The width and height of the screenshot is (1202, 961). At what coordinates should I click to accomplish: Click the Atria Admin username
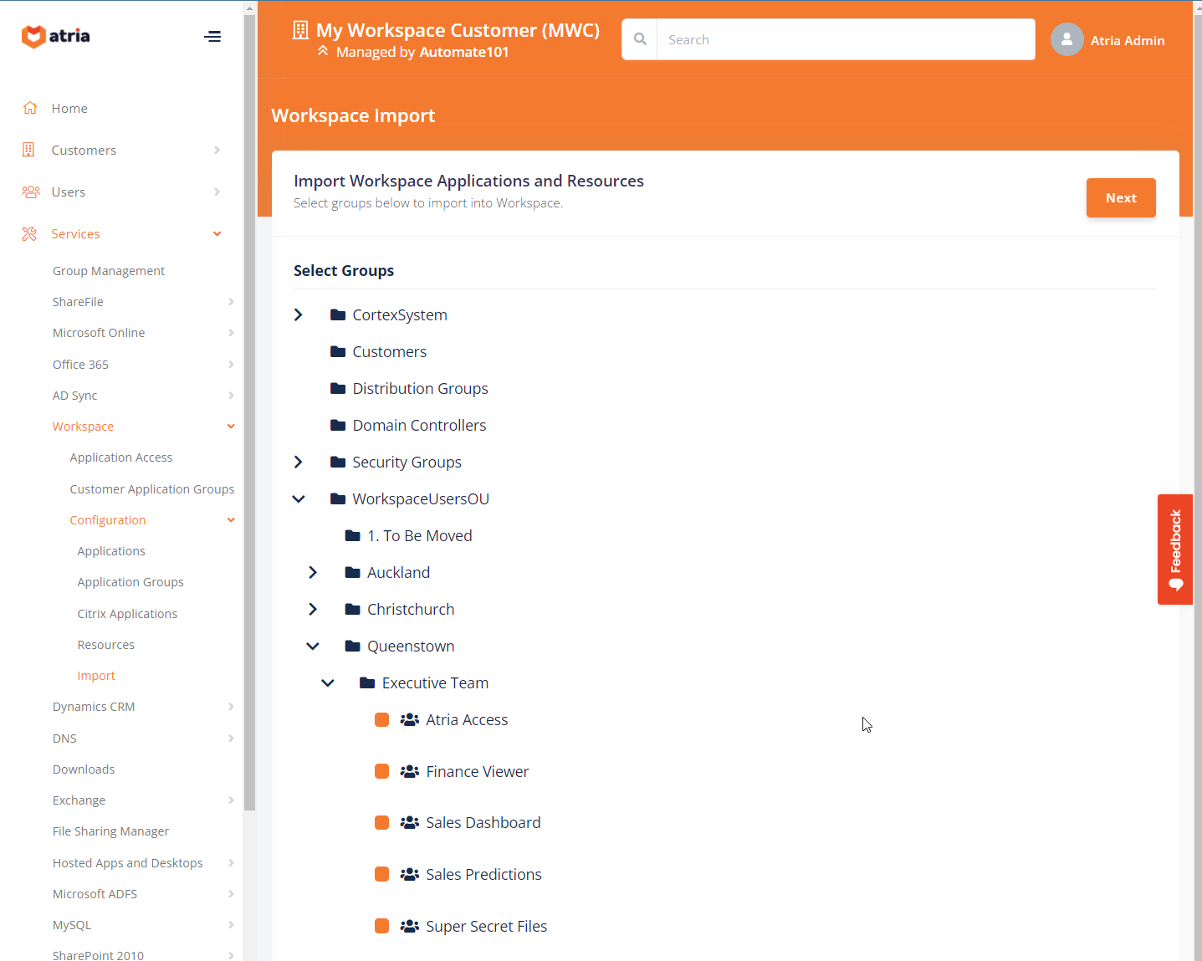(1128, 40)
